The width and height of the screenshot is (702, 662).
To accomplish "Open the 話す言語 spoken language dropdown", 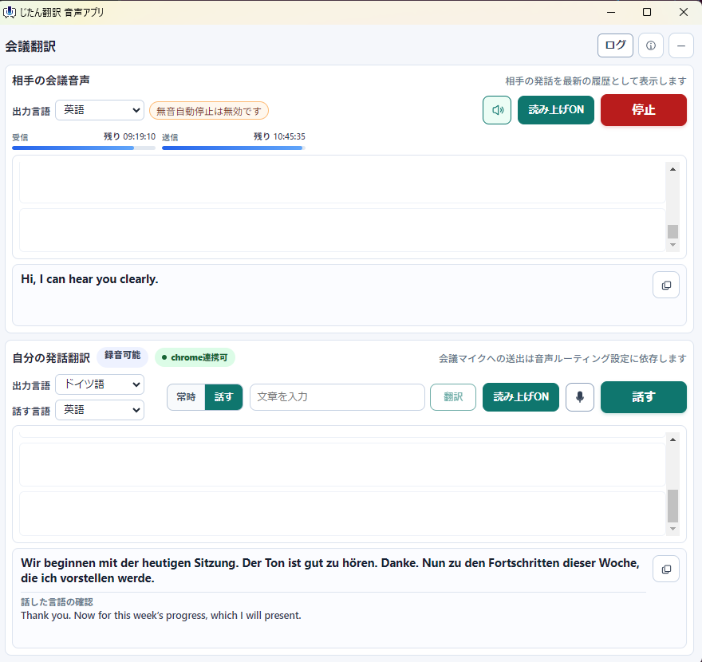I will [100, 410].
